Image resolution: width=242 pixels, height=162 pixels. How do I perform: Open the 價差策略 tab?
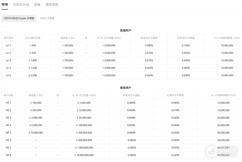[x=52, y=5]
